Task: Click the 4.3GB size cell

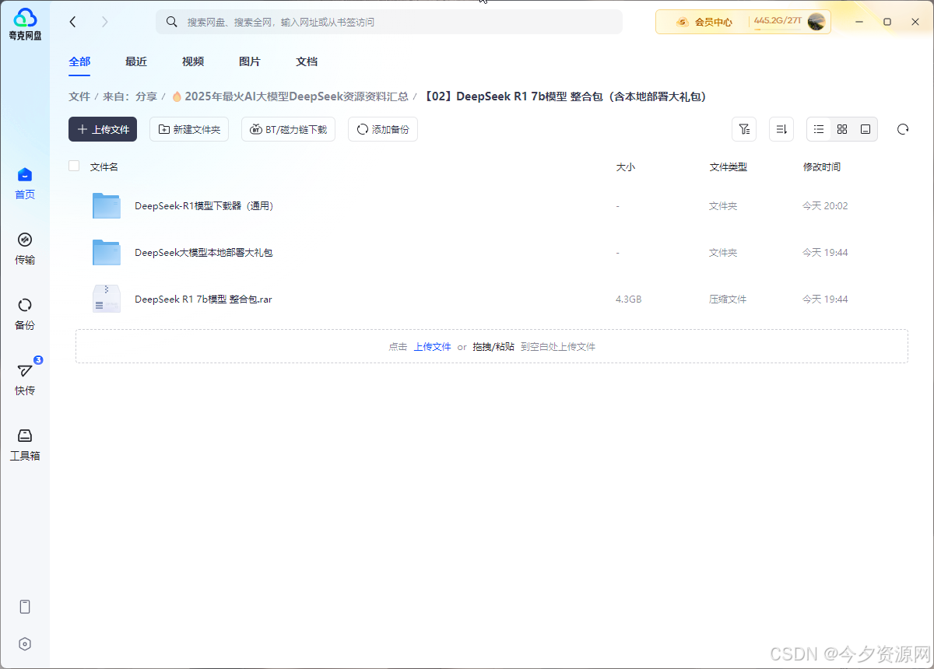Action: (x=629, y=299)
